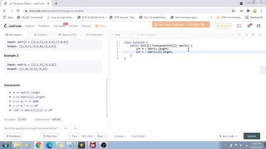Open the browser extensions puzzle icon
The height and width of the screenshot is (149, 266).
pos(248,11)
